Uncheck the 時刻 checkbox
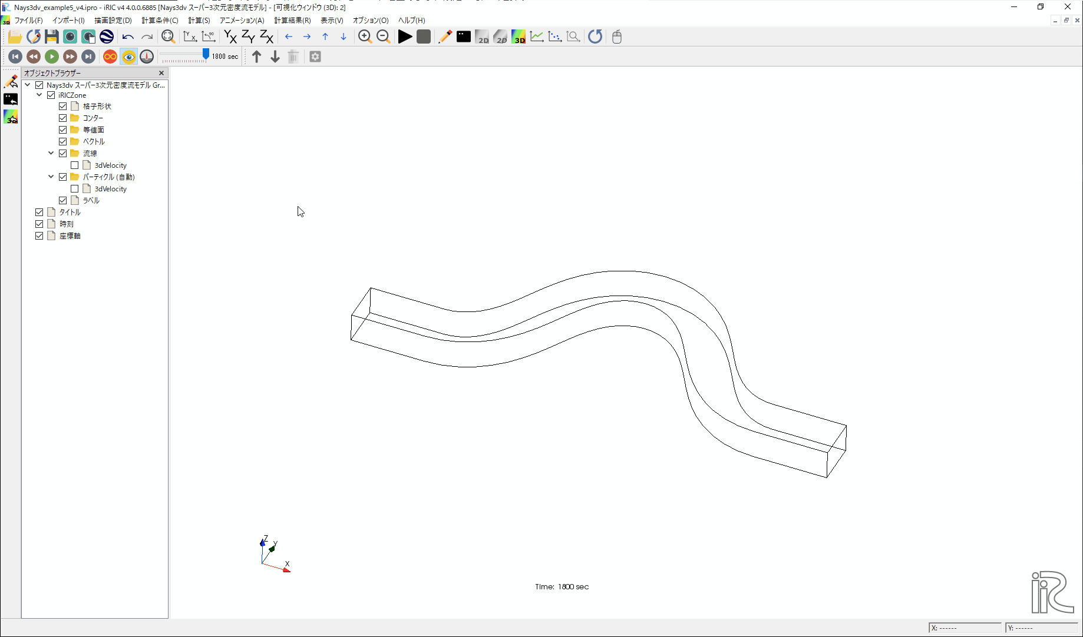This screenshot has height=637, width=1083. click(39, 224)
